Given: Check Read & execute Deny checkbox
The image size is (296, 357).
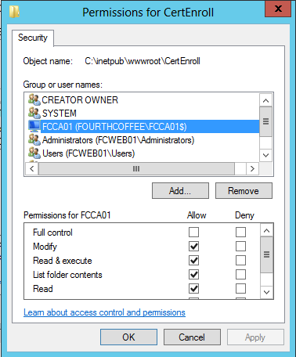Looking at the screenshot, I should [240, 260].
